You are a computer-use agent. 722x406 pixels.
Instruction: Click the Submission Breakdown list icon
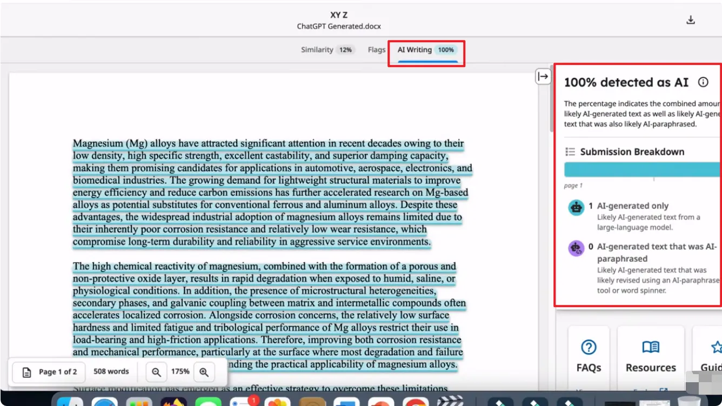pyautogui.click(x=569, y=151)
